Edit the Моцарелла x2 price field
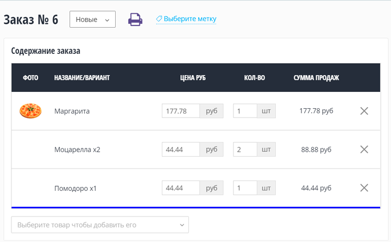 (181, 150)
